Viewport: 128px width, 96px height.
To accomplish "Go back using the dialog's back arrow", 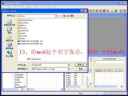I will (61, 16).
